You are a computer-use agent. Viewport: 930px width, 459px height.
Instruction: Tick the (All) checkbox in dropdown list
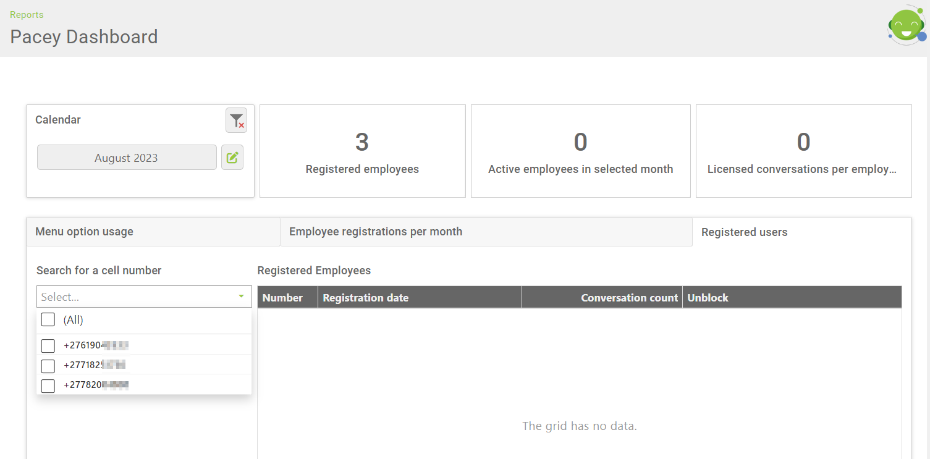[x=48, y=320]
